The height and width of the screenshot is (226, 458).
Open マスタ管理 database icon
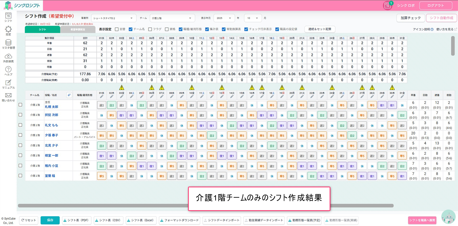pyautogui.click(x=8, y=43)
